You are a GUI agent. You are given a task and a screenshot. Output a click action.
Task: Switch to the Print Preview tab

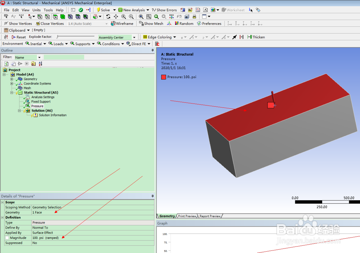click(x=187, y=216)
